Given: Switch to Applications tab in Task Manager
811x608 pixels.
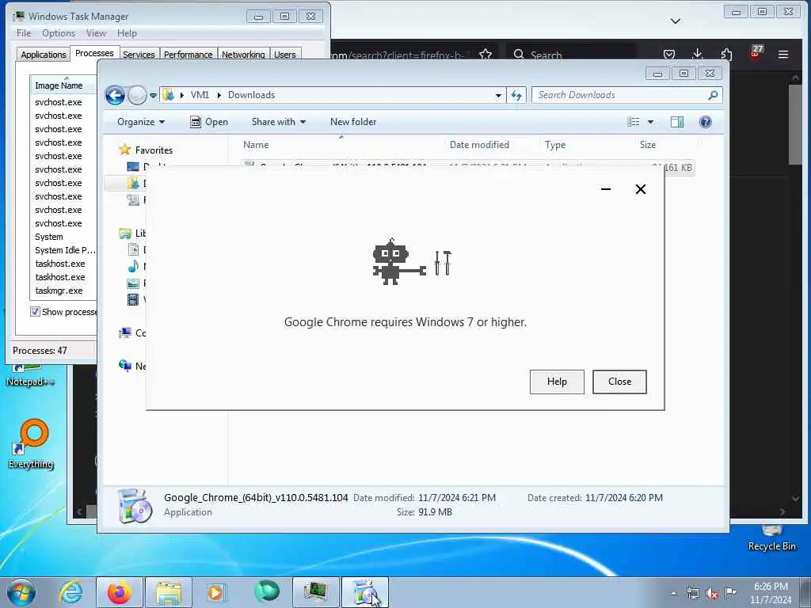Looking at the screenshot, I should click(x=44, y=55).
